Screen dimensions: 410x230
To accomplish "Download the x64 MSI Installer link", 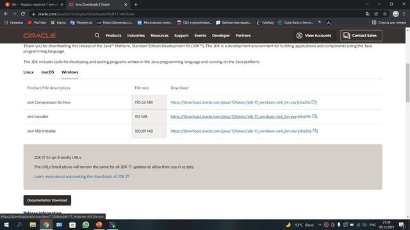I will [x=234, y=131].
